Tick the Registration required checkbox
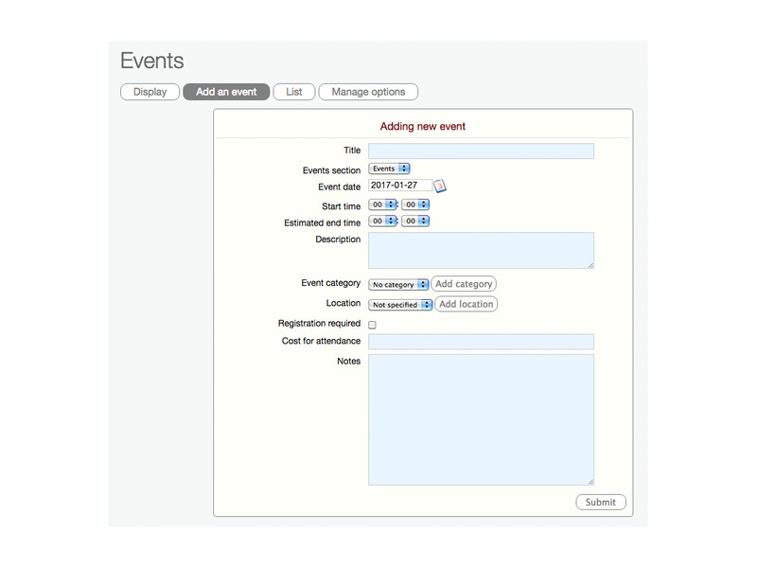 point(372,325)
